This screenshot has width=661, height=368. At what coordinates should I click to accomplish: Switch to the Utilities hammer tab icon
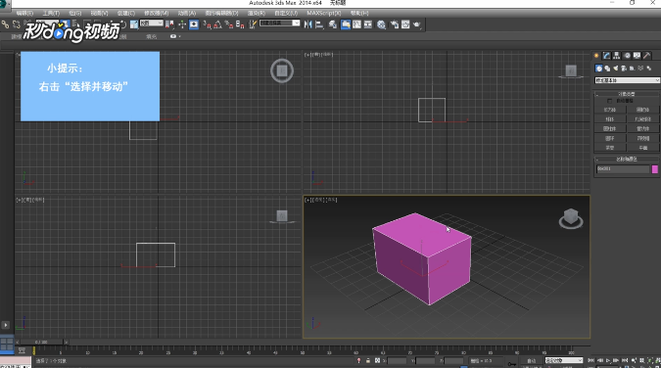pyautogui.click(x=647, y=55)
